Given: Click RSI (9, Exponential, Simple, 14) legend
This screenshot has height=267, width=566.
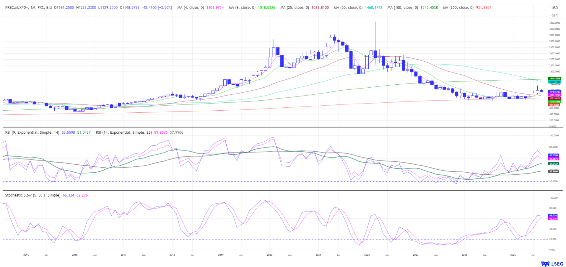Looking at the screenshot, I should 32,132.
